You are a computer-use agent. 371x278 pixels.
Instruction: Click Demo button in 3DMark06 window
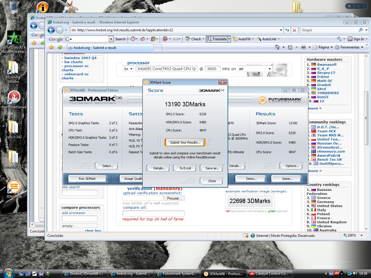pos(251,179)
